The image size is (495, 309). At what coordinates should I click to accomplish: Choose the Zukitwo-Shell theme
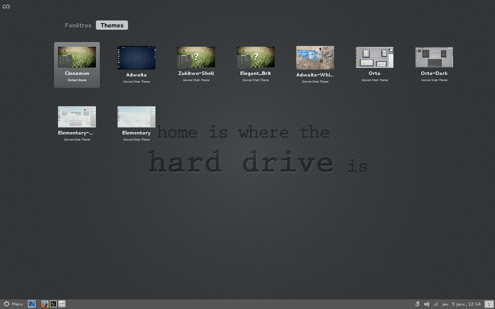pyautogui.click(x=196, y=65)
